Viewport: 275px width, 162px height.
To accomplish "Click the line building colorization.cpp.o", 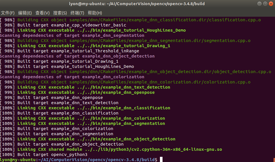I will [125, 82].
